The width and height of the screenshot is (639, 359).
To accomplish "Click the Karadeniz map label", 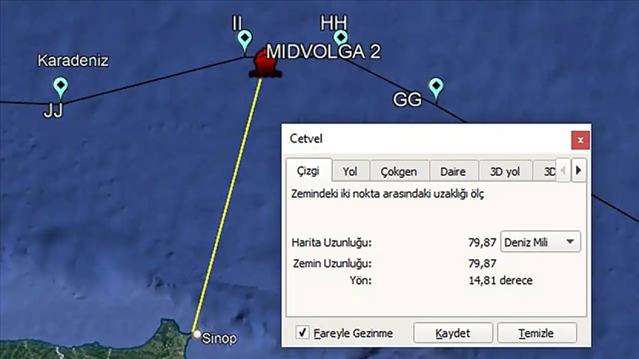I will click(x=73, y=61).
